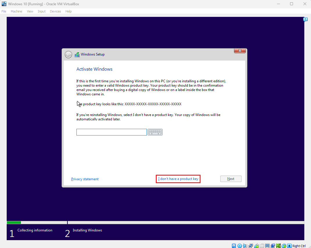
Task: Open the Devices menu
Action: (55, 11)
